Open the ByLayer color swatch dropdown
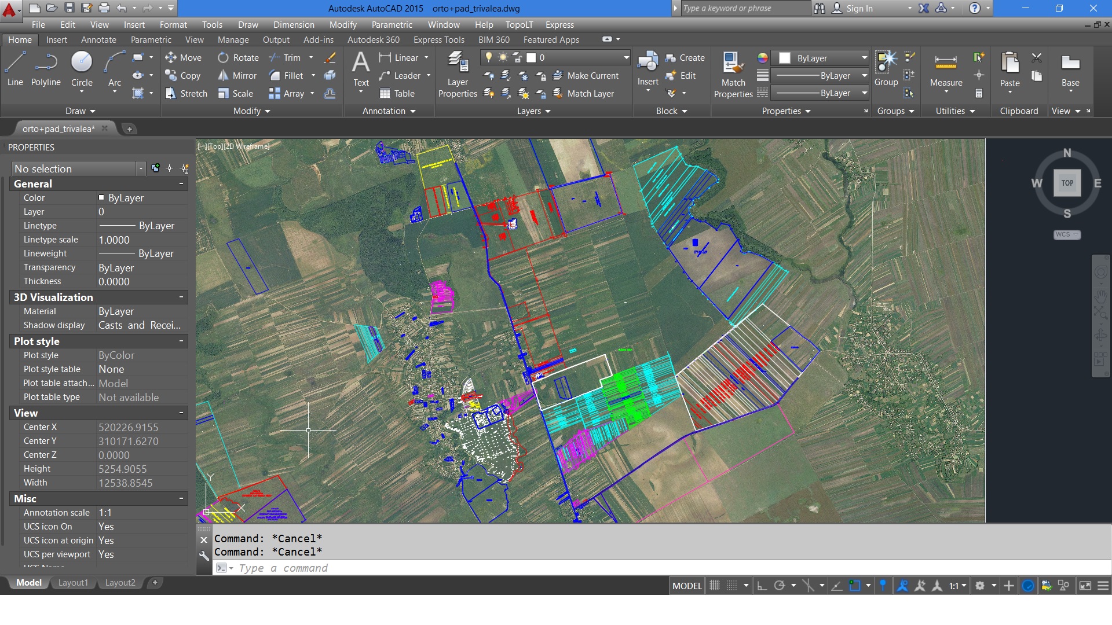 [x=864, y=58]
